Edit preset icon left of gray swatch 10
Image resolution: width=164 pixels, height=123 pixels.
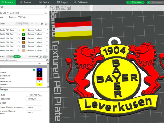click(19, 46)
